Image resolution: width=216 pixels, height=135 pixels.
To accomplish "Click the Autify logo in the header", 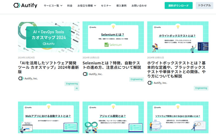I will point(25,5).
